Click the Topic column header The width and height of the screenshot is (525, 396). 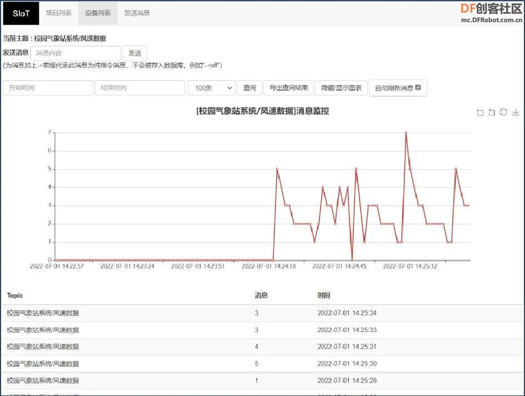pos(15,295)
